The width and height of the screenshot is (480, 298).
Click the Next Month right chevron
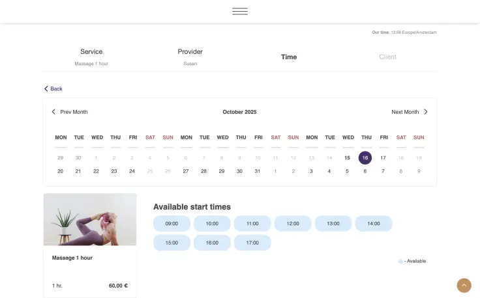(426, 112)
